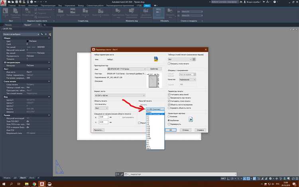Click the save icon in quick access toolbar
Image resolution: width=299 pixels, height=187 pixels.
pos(17,2)
